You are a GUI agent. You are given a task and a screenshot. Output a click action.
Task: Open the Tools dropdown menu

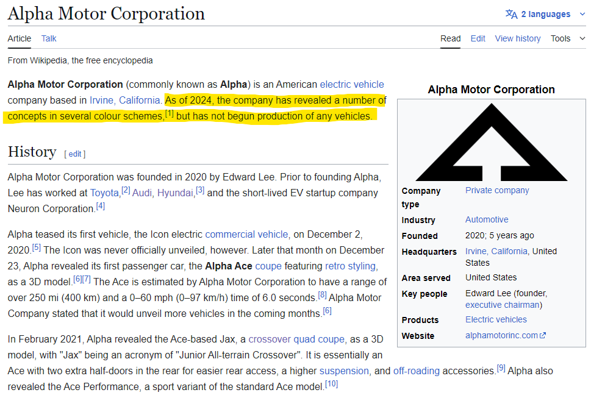click(x=568, y=38)
